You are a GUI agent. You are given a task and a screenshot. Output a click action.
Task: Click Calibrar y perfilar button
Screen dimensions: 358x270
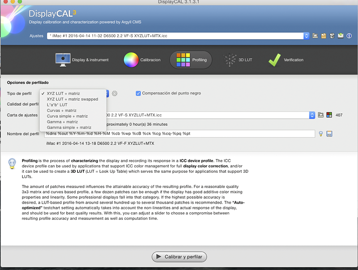[179, 257]
